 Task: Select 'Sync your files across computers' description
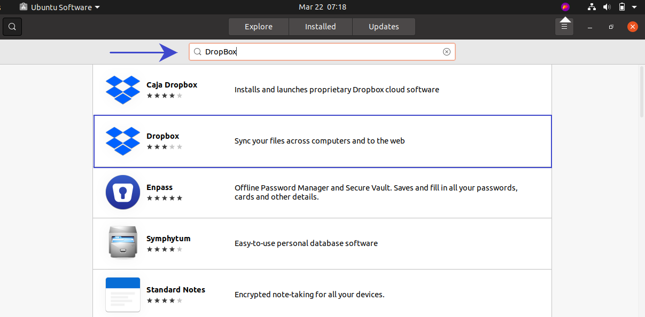320,141
